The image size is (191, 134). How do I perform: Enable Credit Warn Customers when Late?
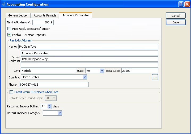[x=11, y=92]
